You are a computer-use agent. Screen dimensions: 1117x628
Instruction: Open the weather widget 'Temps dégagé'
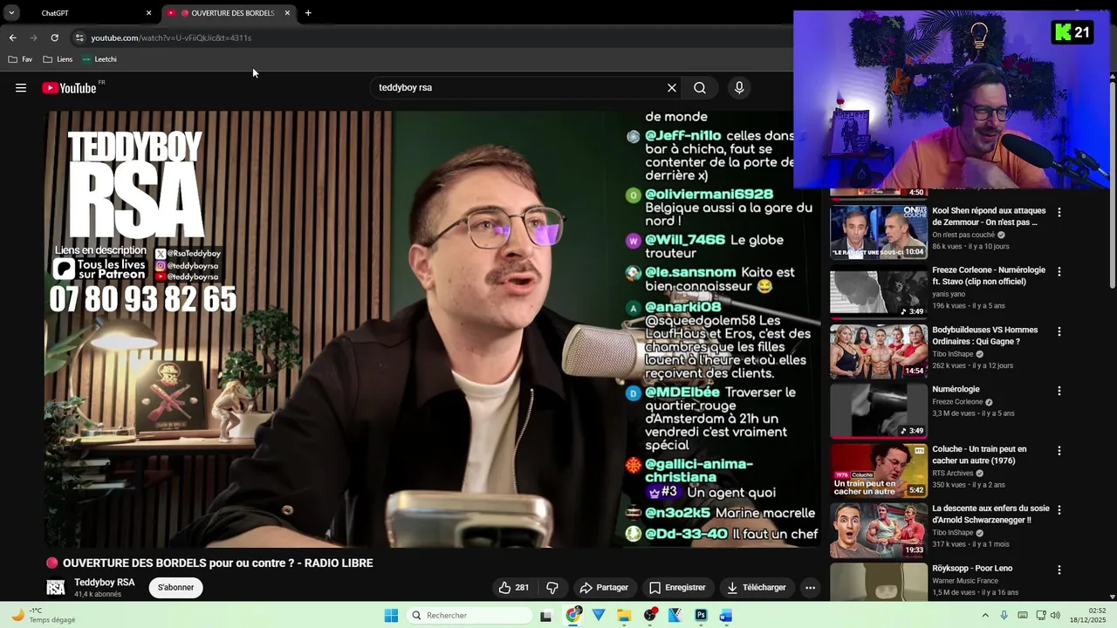[43, 616]
